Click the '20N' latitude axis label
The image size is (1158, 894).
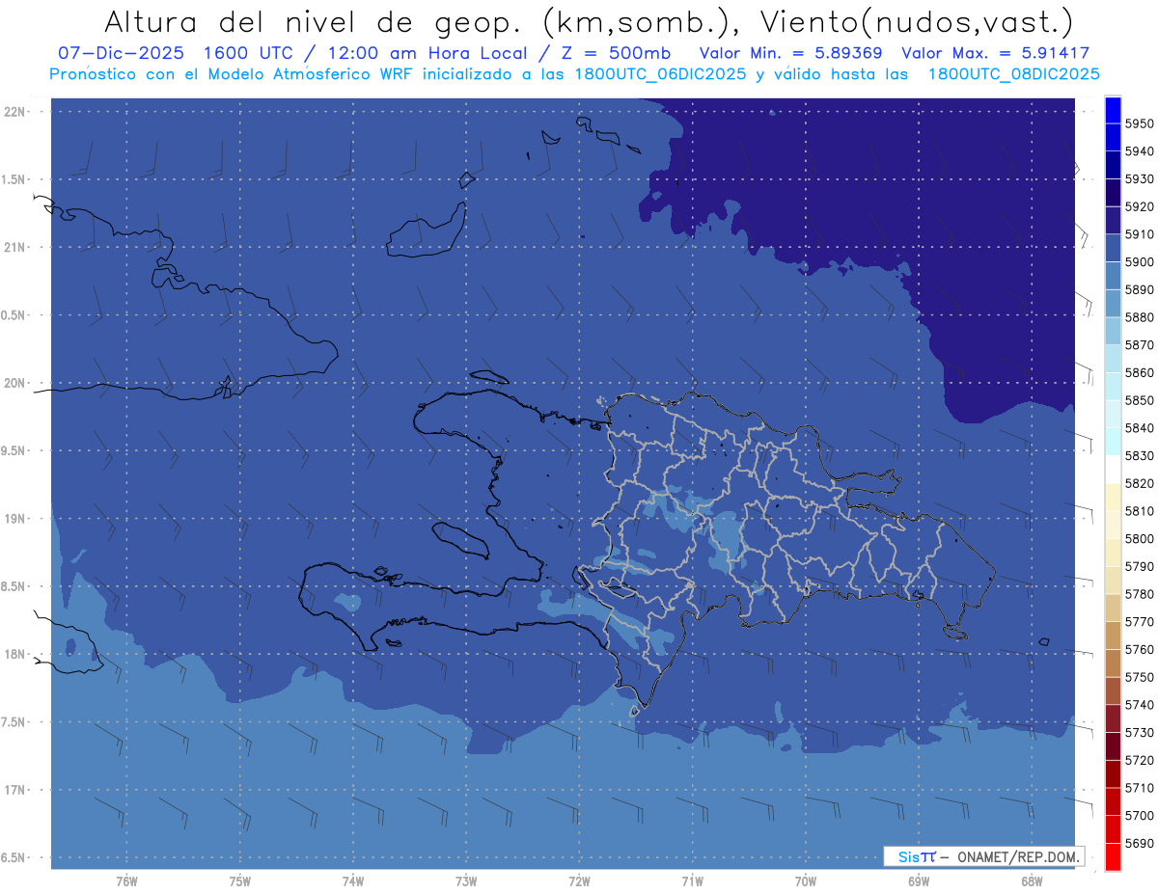(14, 383)
